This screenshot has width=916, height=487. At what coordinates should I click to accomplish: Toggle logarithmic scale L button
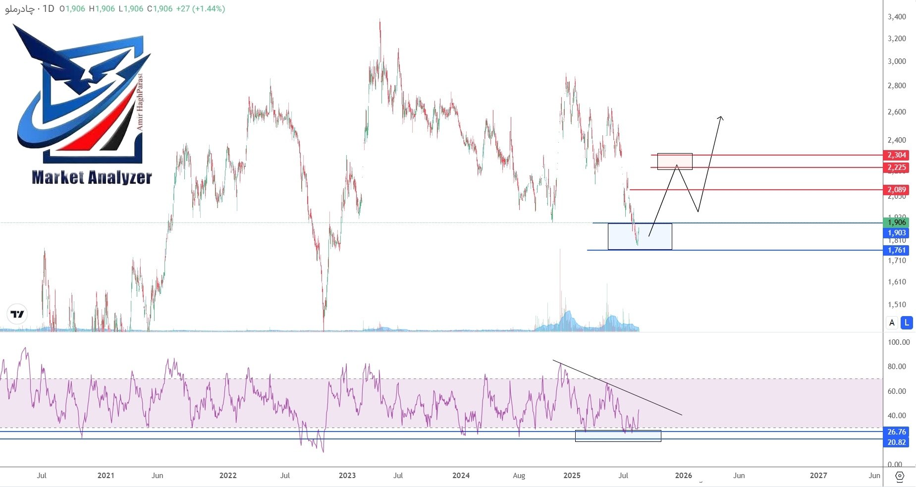pyautogui.click(x=907, y=323)
